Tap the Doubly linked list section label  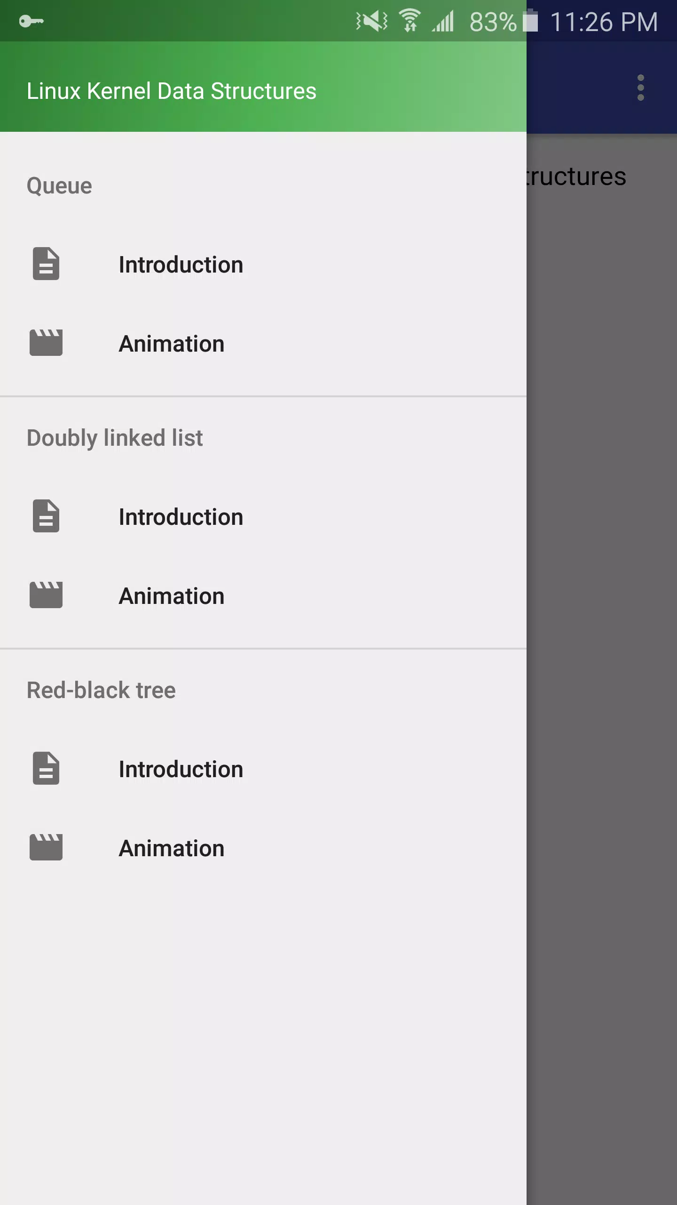[115, 438]
